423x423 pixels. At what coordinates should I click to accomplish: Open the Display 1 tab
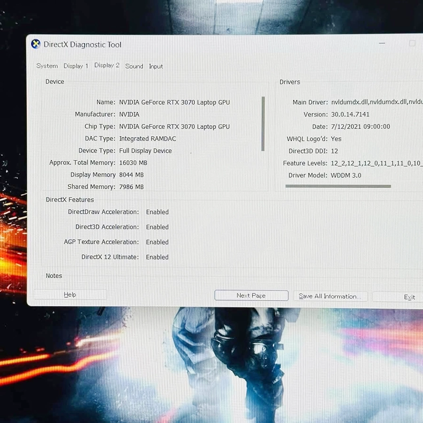pos(76,66)
